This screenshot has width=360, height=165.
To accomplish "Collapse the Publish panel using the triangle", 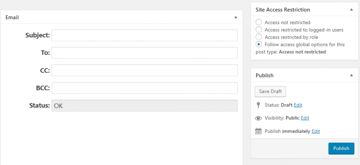I will [351, 75].
